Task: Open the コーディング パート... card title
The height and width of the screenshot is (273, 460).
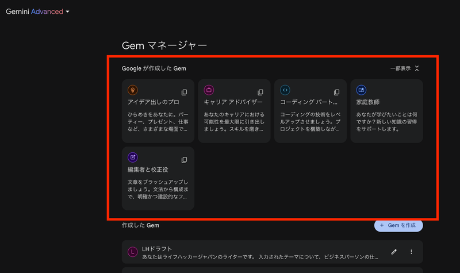Action: 309,102
